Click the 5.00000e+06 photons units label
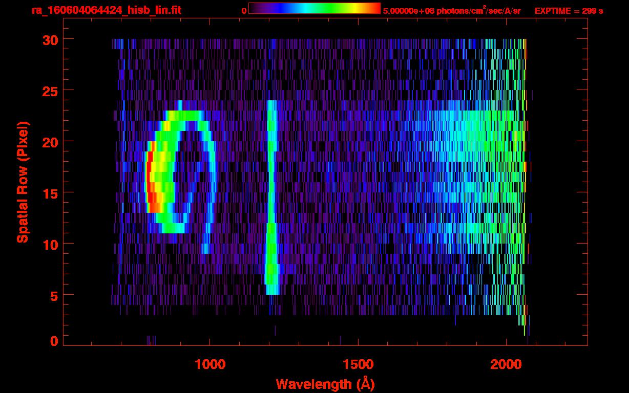 click(452, 11)
